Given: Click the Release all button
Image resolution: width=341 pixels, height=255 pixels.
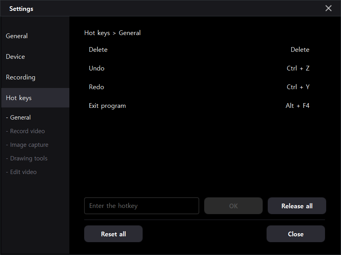Looking at the screenshot, I should point(297,206).
